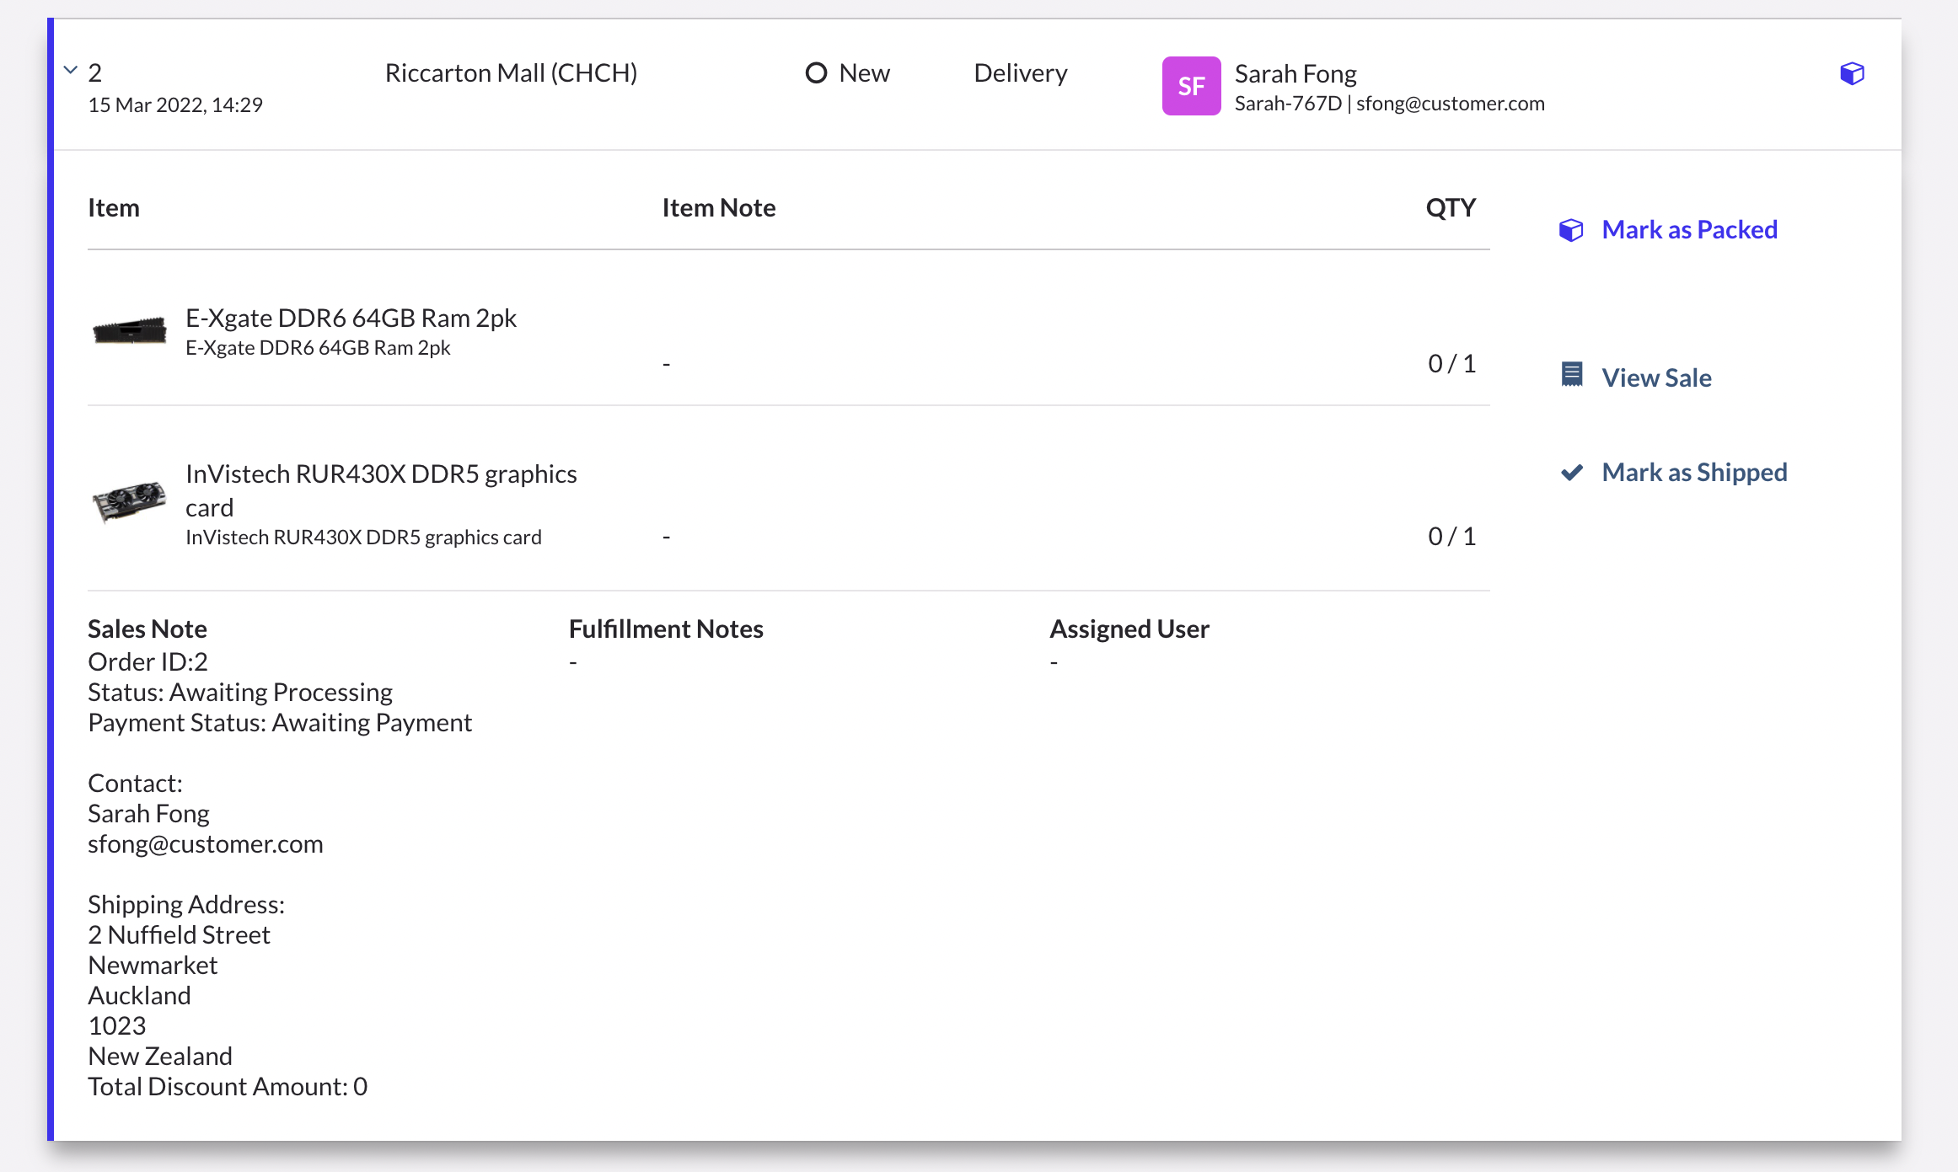Viewport: 1958px width, 1172px height.
Task: Click the Fulfillment Notes heading
Action: tap(666, 629)
